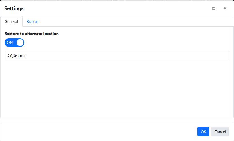Viewport: 234px width, 141px height.
Task: Confirm settings with the OK button
Action: (203, 132)
